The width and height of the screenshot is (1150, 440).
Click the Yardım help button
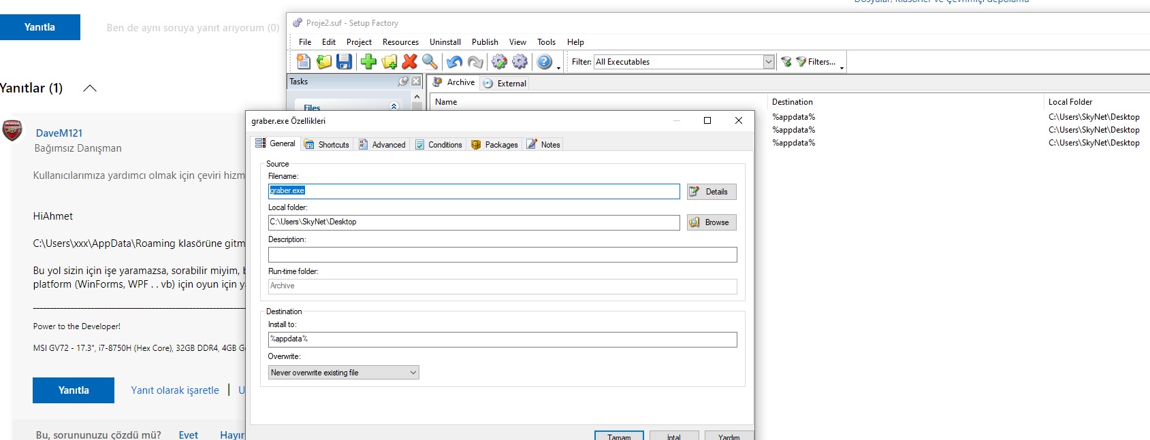tap(729, 436)
